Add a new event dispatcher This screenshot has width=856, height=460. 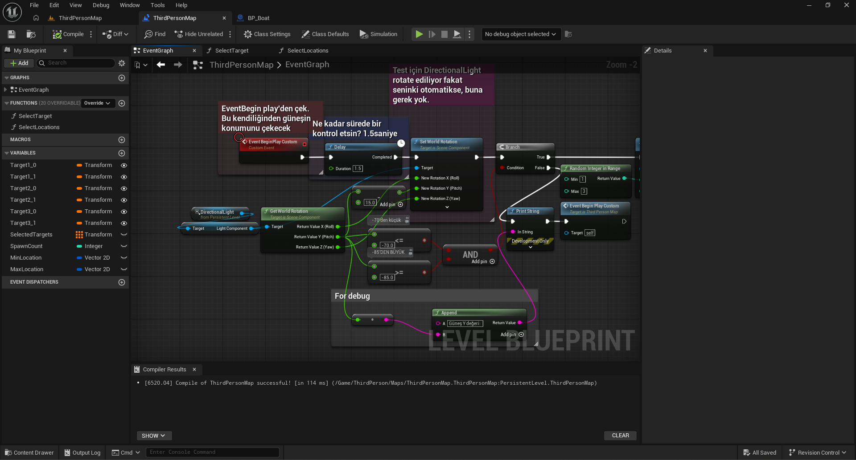pyautogui.click(x=122, y=282)
